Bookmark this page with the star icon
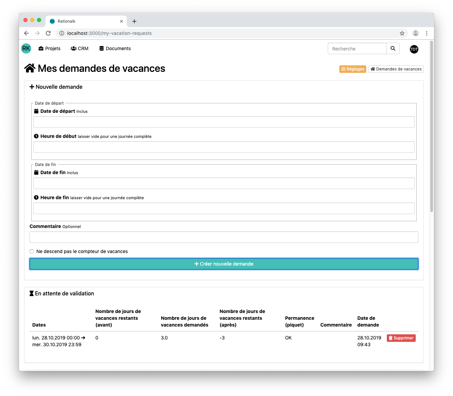The width and height of the screenshot is (453, 396). pos(402,33)
